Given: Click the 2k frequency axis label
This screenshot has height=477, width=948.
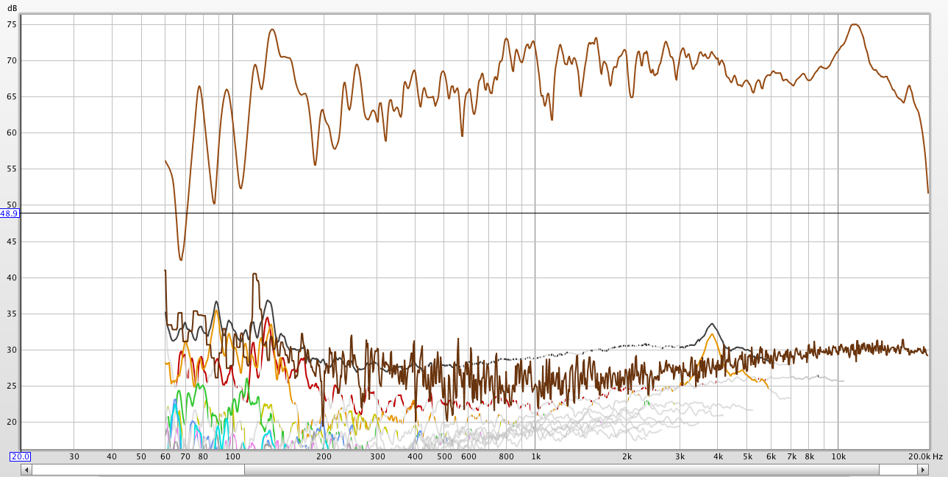Looking at the screenshot, I should click(x=627, y=456).
